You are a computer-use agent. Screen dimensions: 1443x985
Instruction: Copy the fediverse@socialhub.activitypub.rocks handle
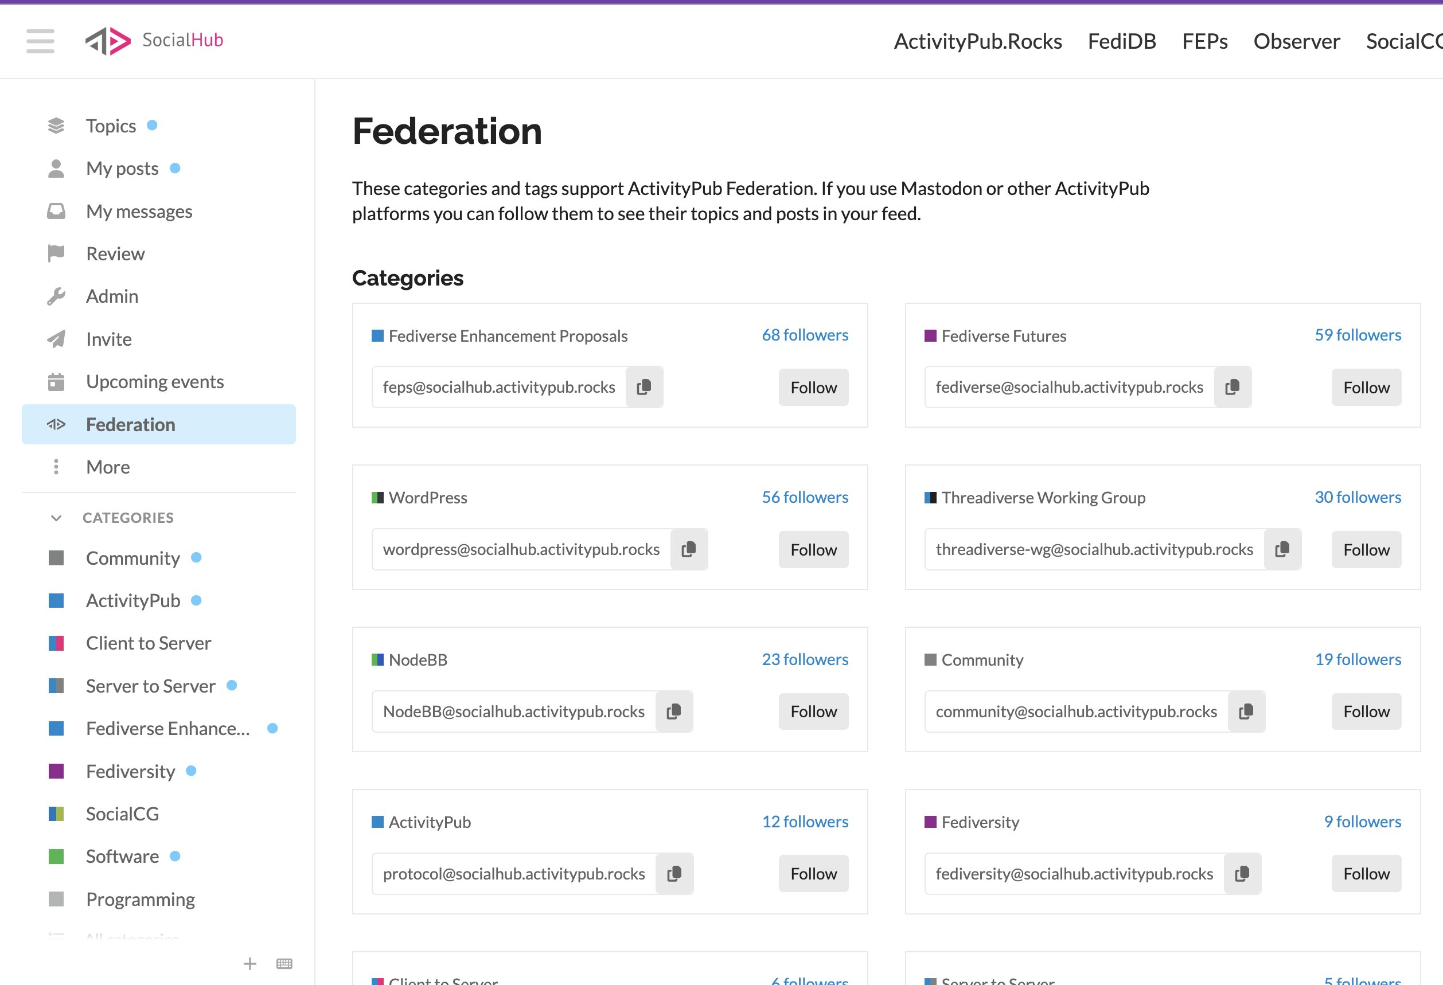point(1232,386)
